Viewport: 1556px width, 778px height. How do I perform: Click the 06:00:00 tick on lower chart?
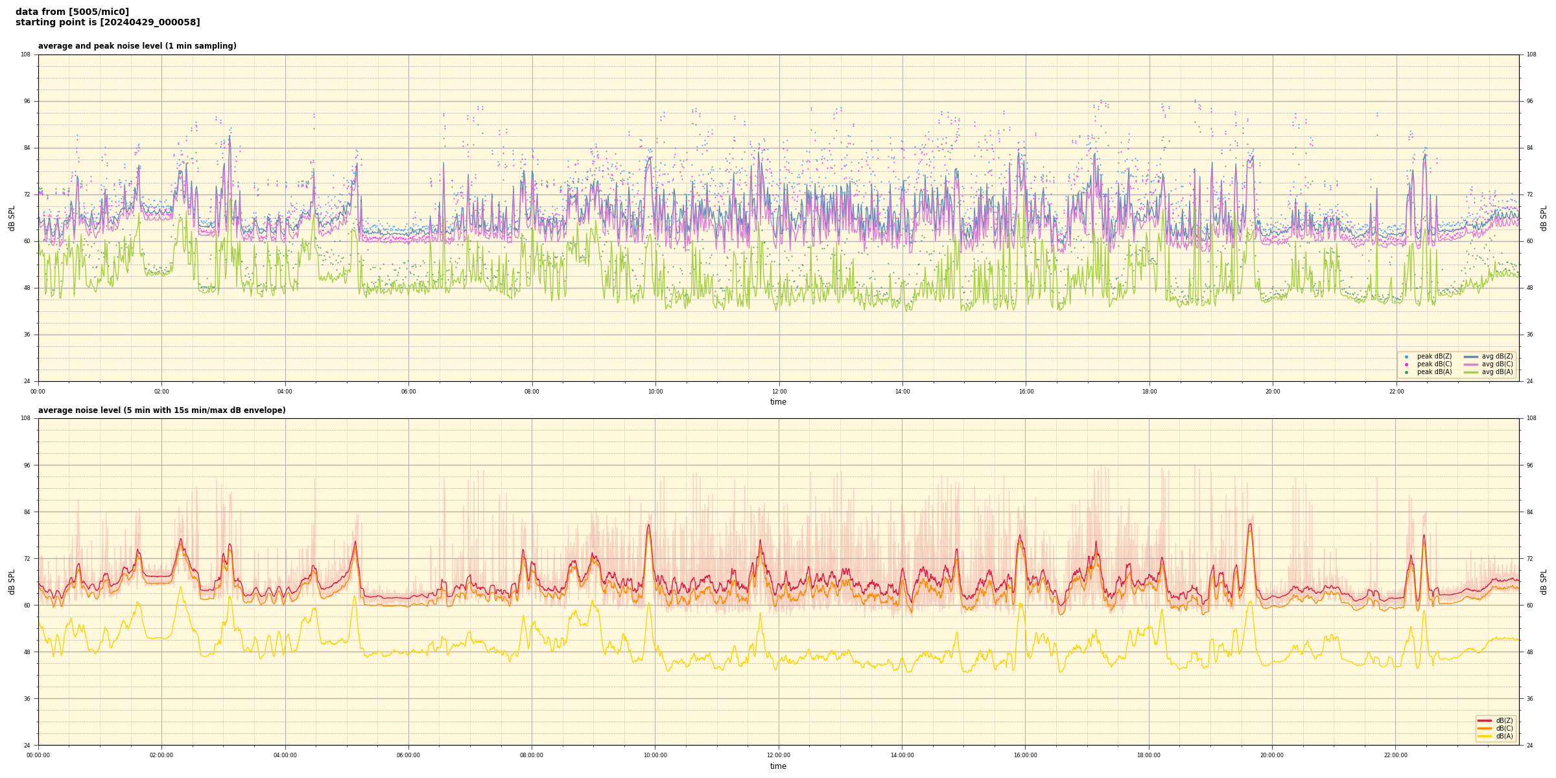[x=408, y=755]
